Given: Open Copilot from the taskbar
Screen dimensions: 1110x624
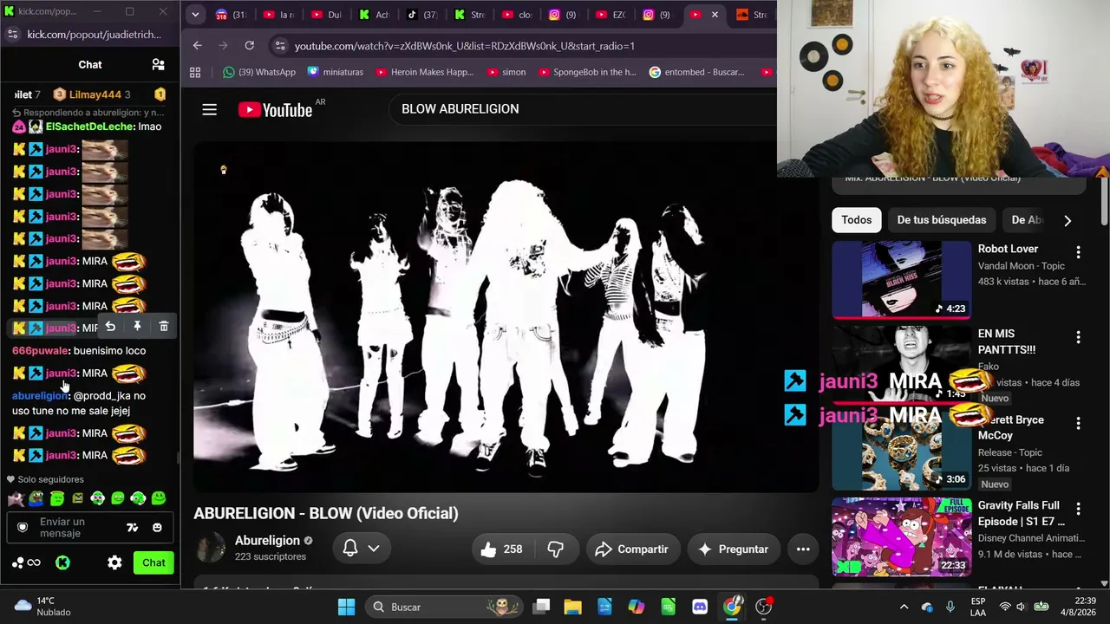Looking at the screenshot, I should pyautogui.click(x=637, y=607).
